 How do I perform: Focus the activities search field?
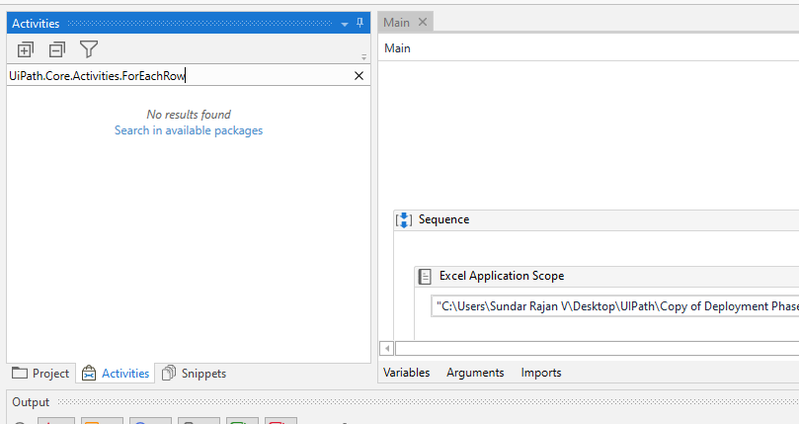(178, 75)
